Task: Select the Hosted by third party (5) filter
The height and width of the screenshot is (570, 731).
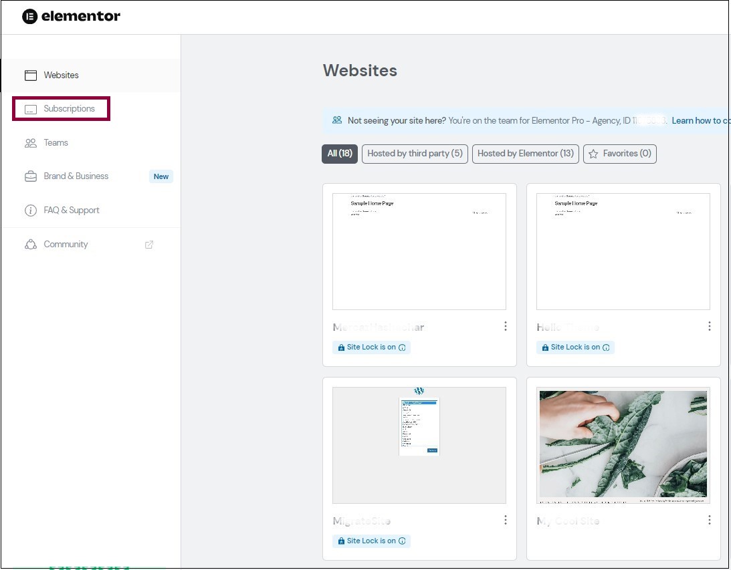Action: click(x=414, y=154)
